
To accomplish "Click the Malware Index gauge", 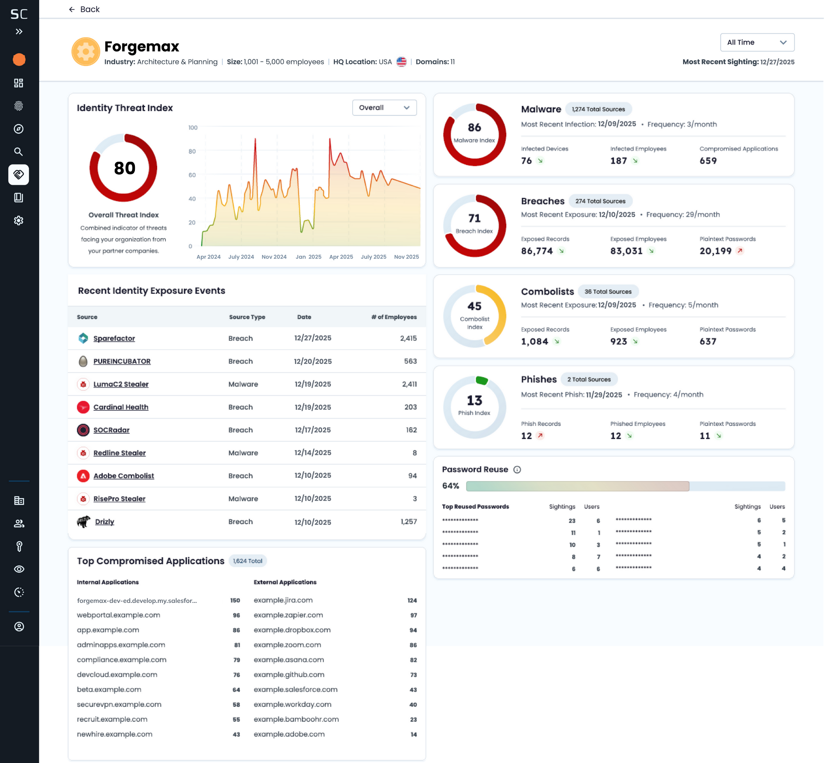I will [474, 134].
